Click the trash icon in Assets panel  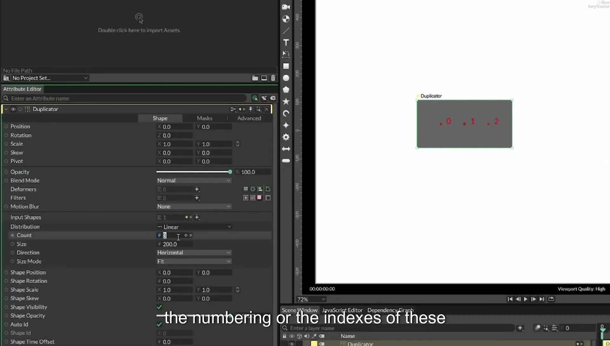[x=273, y=78]
